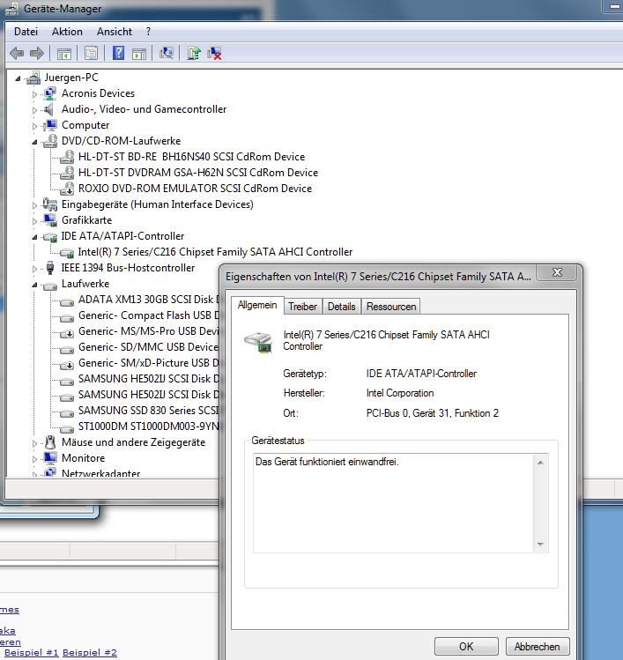Click the Update driver software toolbar icon
Screen dimensions: 623x660
click(194, 53)
